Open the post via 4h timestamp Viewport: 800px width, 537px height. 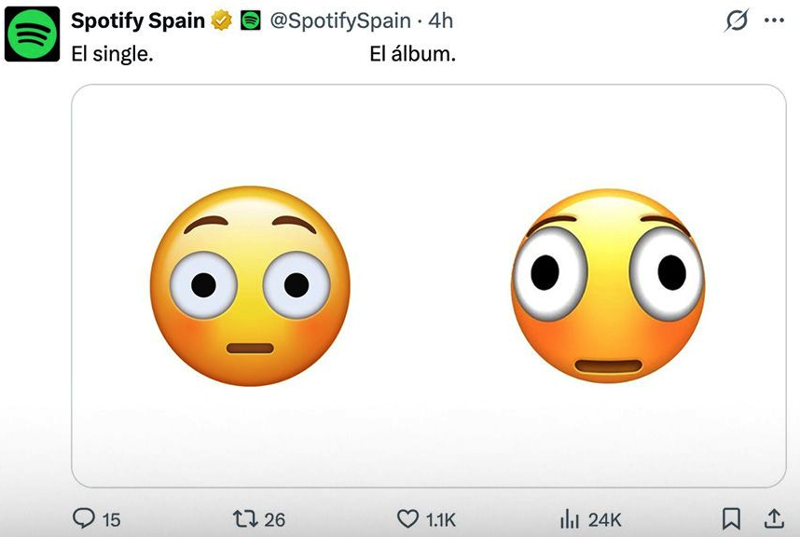point(440,21)
